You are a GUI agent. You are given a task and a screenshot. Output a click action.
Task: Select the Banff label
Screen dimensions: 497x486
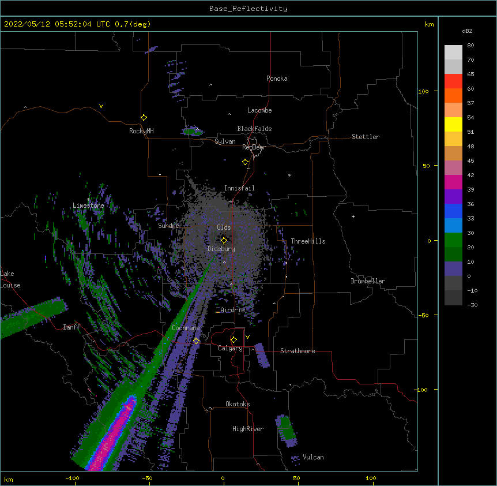pos(71,327)
